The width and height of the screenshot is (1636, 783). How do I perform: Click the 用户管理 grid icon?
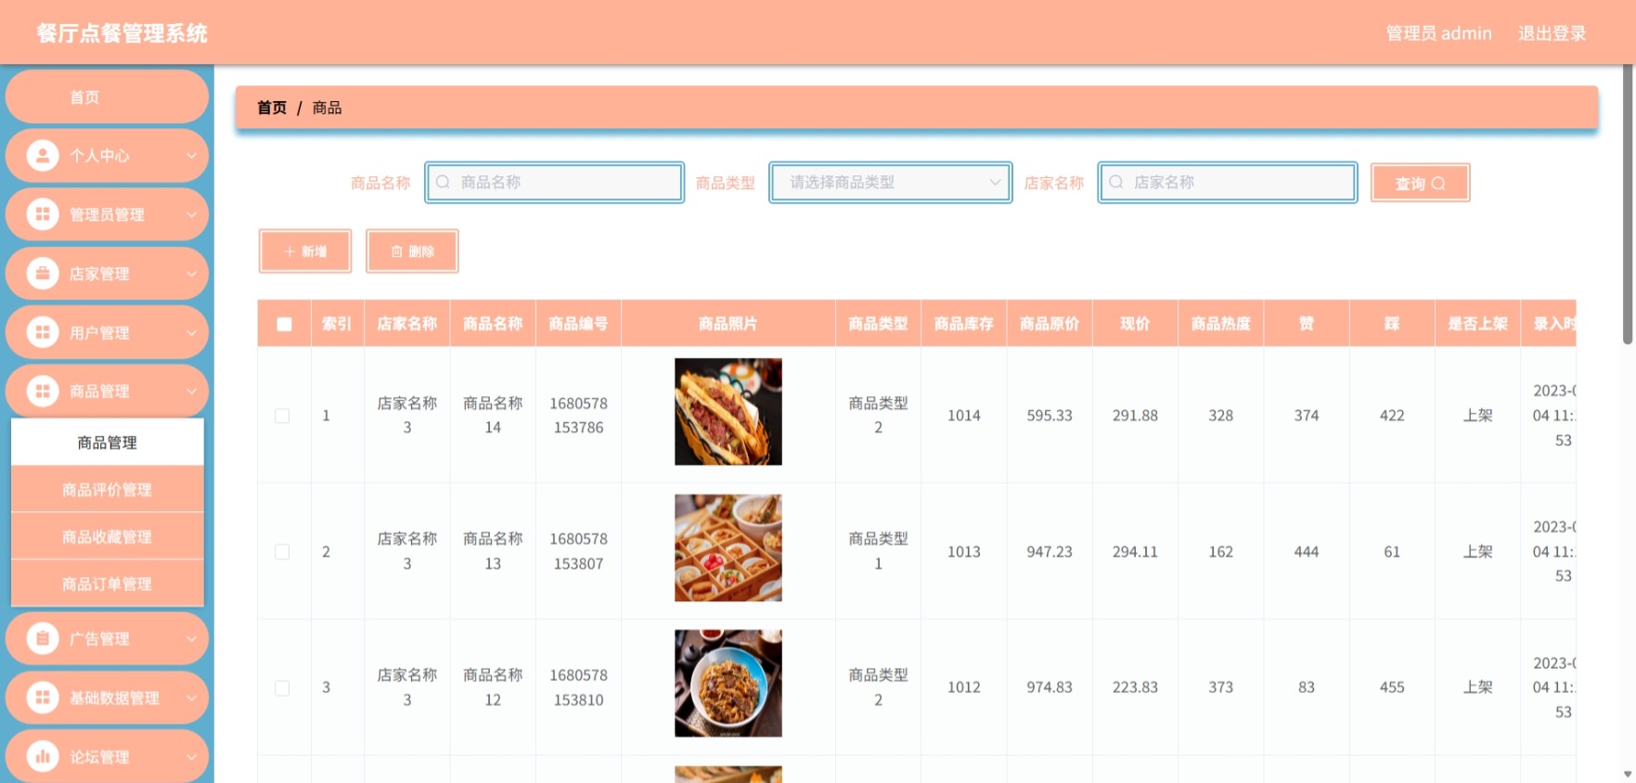[x=43, y=332]
